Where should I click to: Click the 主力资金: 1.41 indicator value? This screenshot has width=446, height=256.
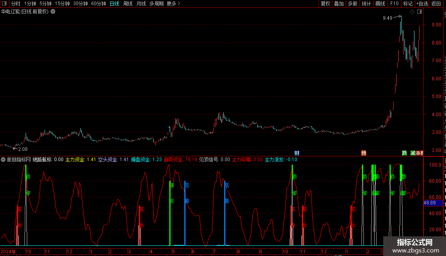[x=81, y=160]
